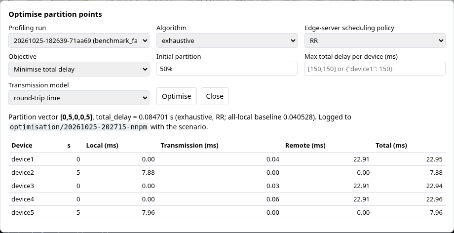Click the Transmission (ms) column header
Image resolution: width=454 pixels, height=233 pixels.
(189, 146)
